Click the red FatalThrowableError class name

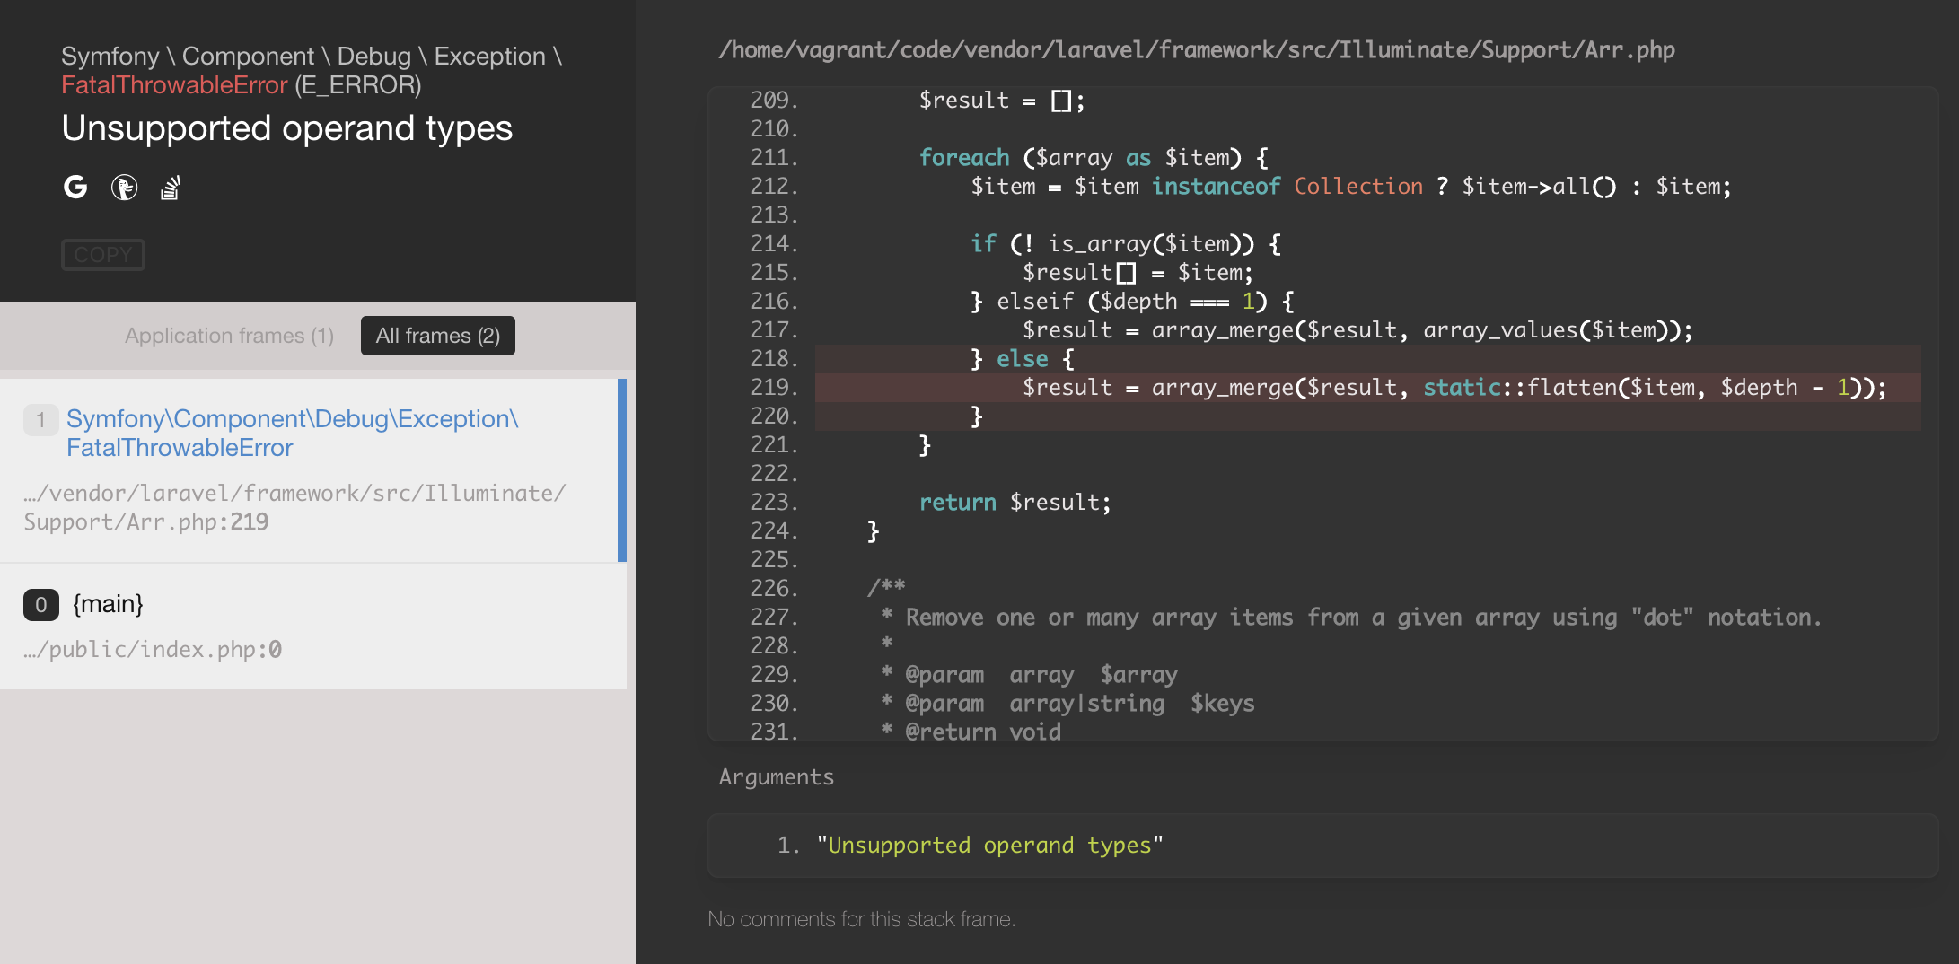[174, 85]
